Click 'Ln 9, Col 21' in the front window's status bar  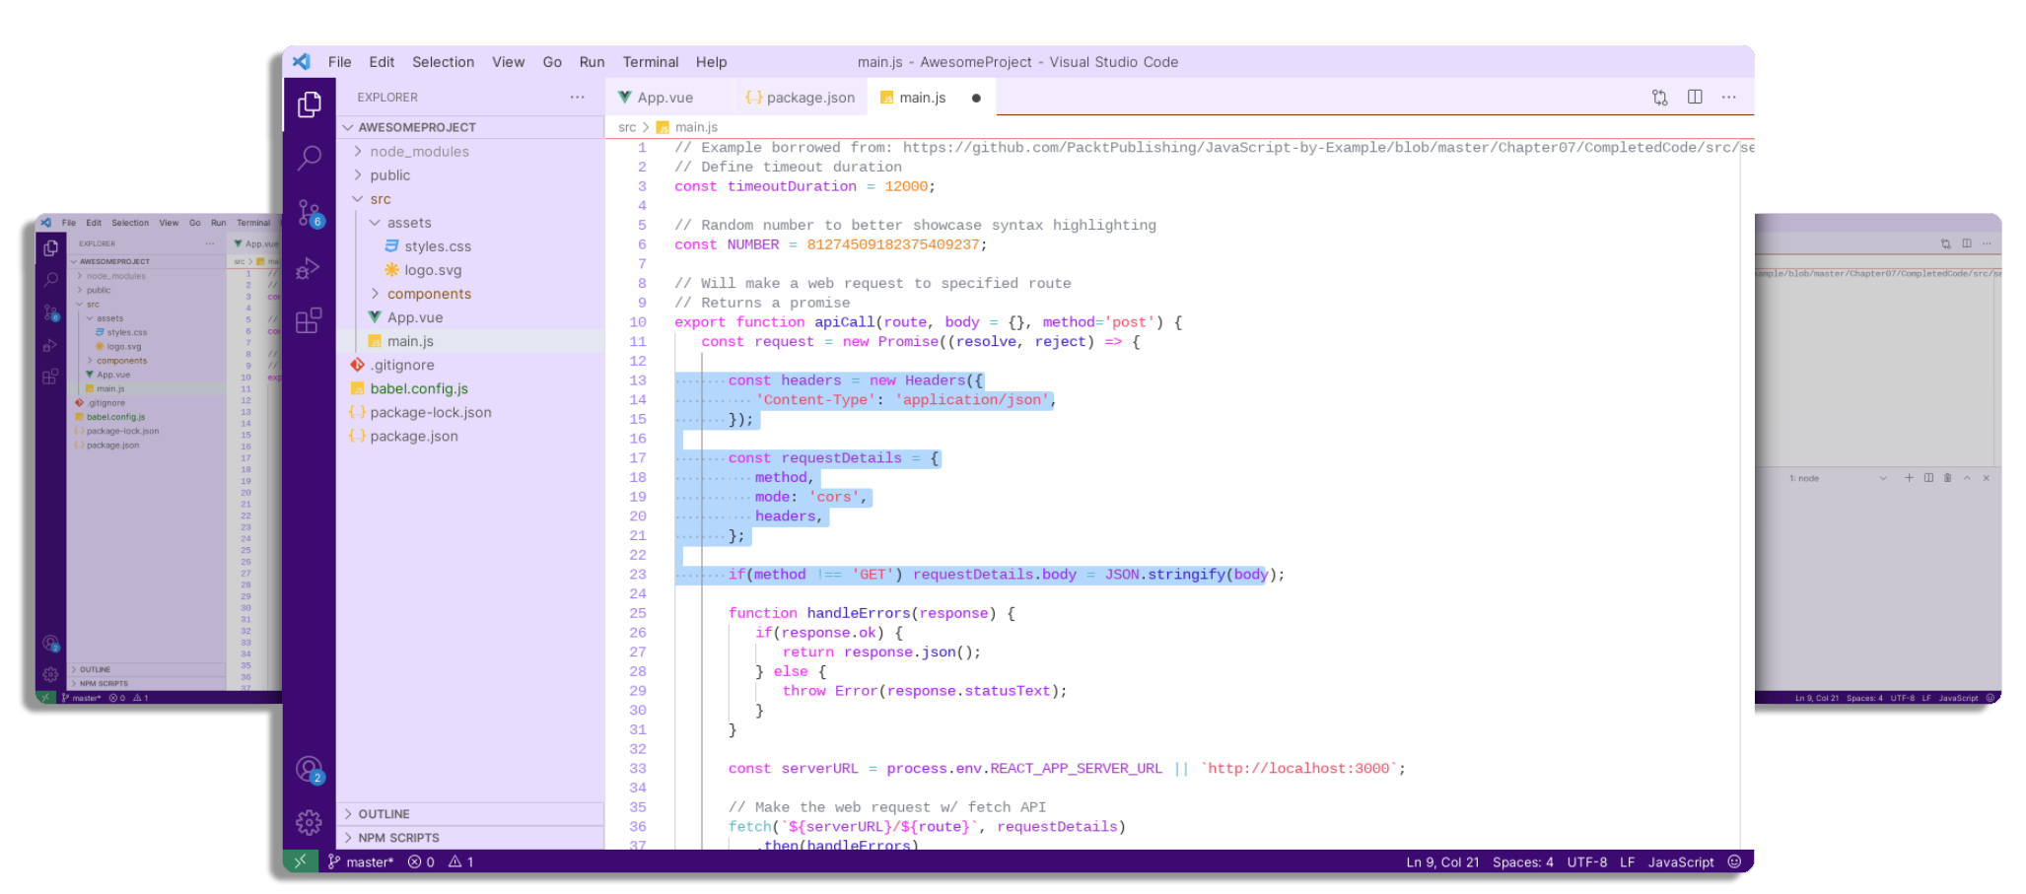pos(1442,861)
